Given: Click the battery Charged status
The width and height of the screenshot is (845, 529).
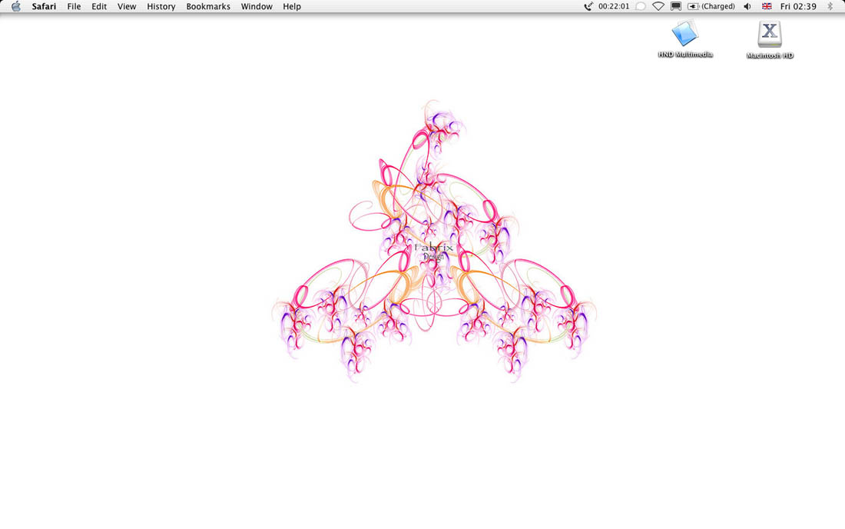Looking at the screenshot, I should (x=711, y=6).
